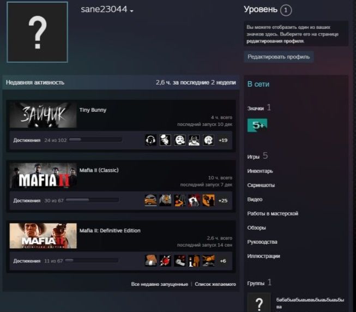Click the 5+ badge icon
This screenshot has width=356, height=312.
(257, 125)
